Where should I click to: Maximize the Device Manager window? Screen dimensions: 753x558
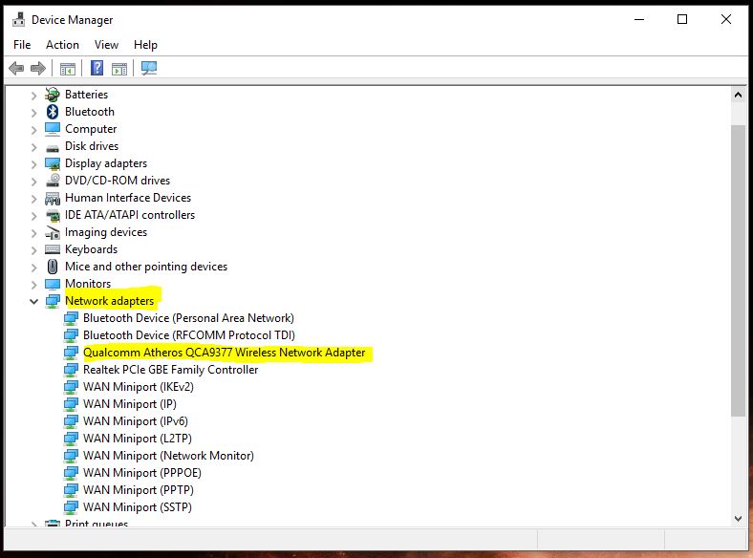pyautogui.click(x=682, y=20)
